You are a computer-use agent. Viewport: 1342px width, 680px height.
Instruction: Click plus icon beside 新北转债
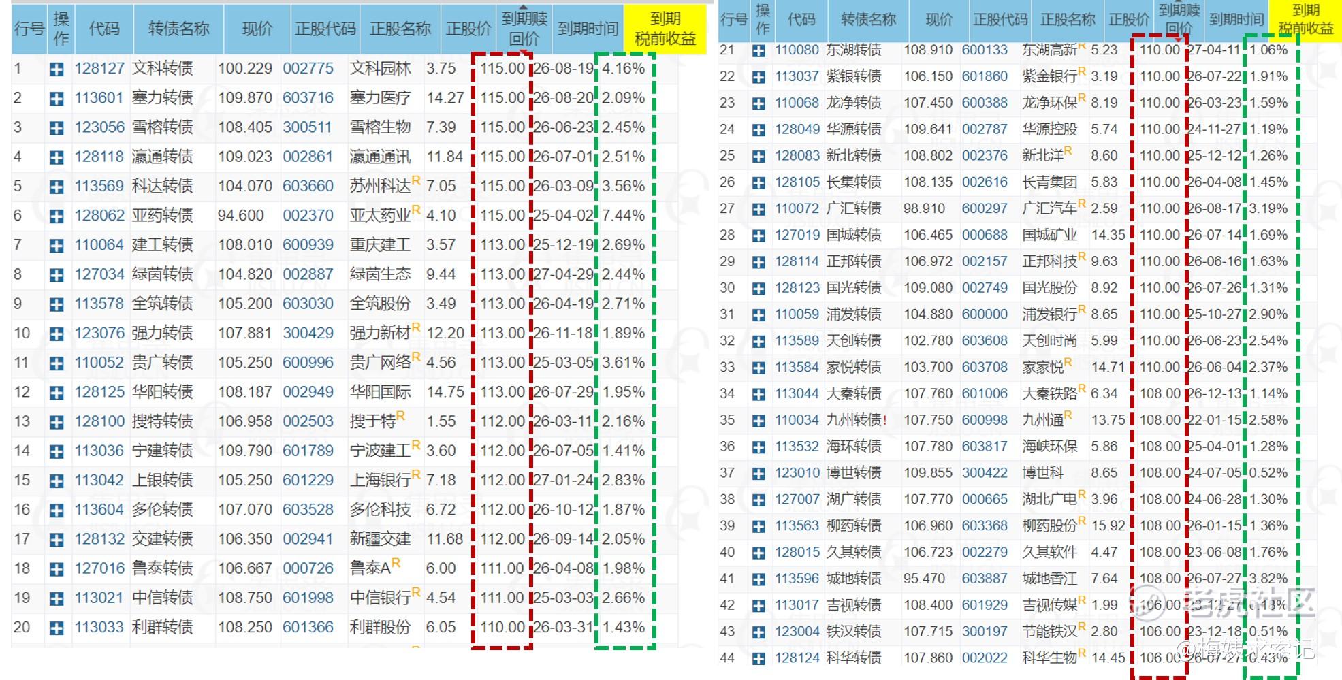point(758,157)
